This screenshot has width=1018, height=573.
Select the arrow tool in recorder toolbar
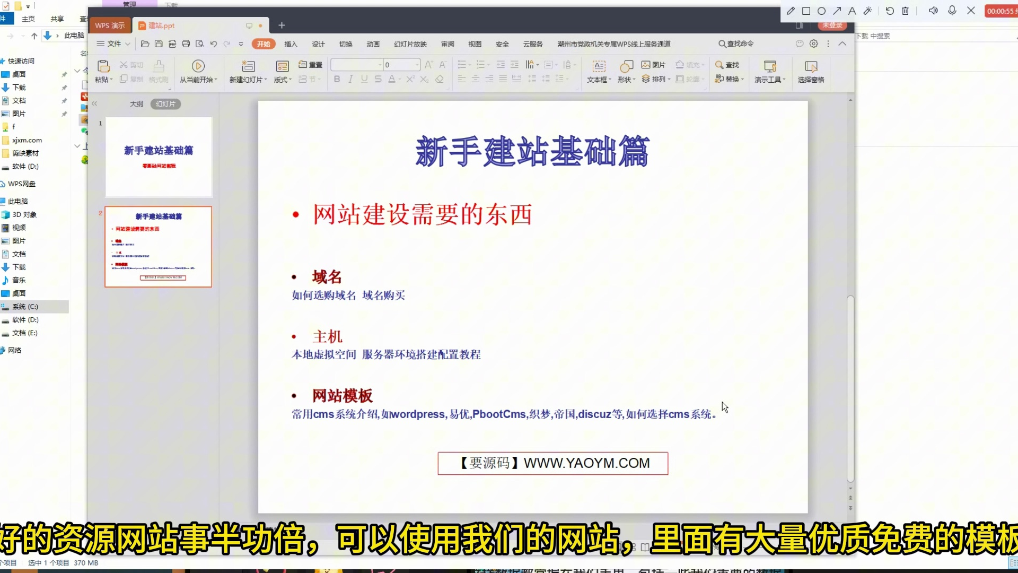click(837, 11)
